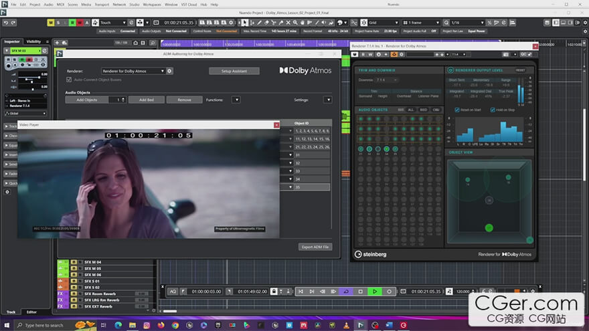Screen dimensions: 589x331
Task: Open the Windows Start menu
Action: pos(7,325)
